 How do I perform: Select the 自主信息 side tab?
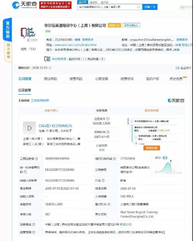click(8, 52)
